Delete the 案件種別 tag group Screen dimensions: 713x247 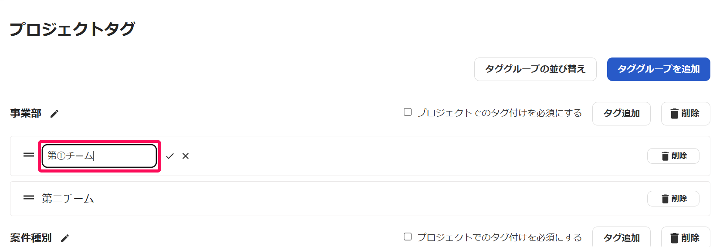pos(685,238)
